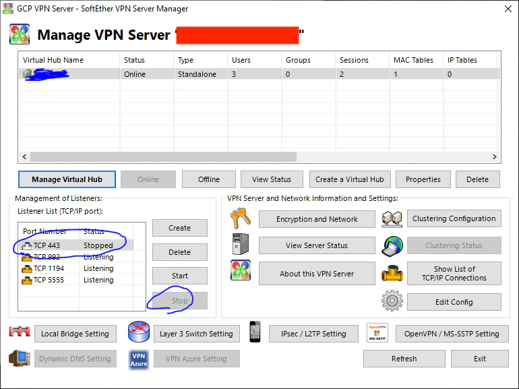Click the computer monitor Dynamic DNS icon
This screenshot has width=519, height=389.
pos(20,359)
